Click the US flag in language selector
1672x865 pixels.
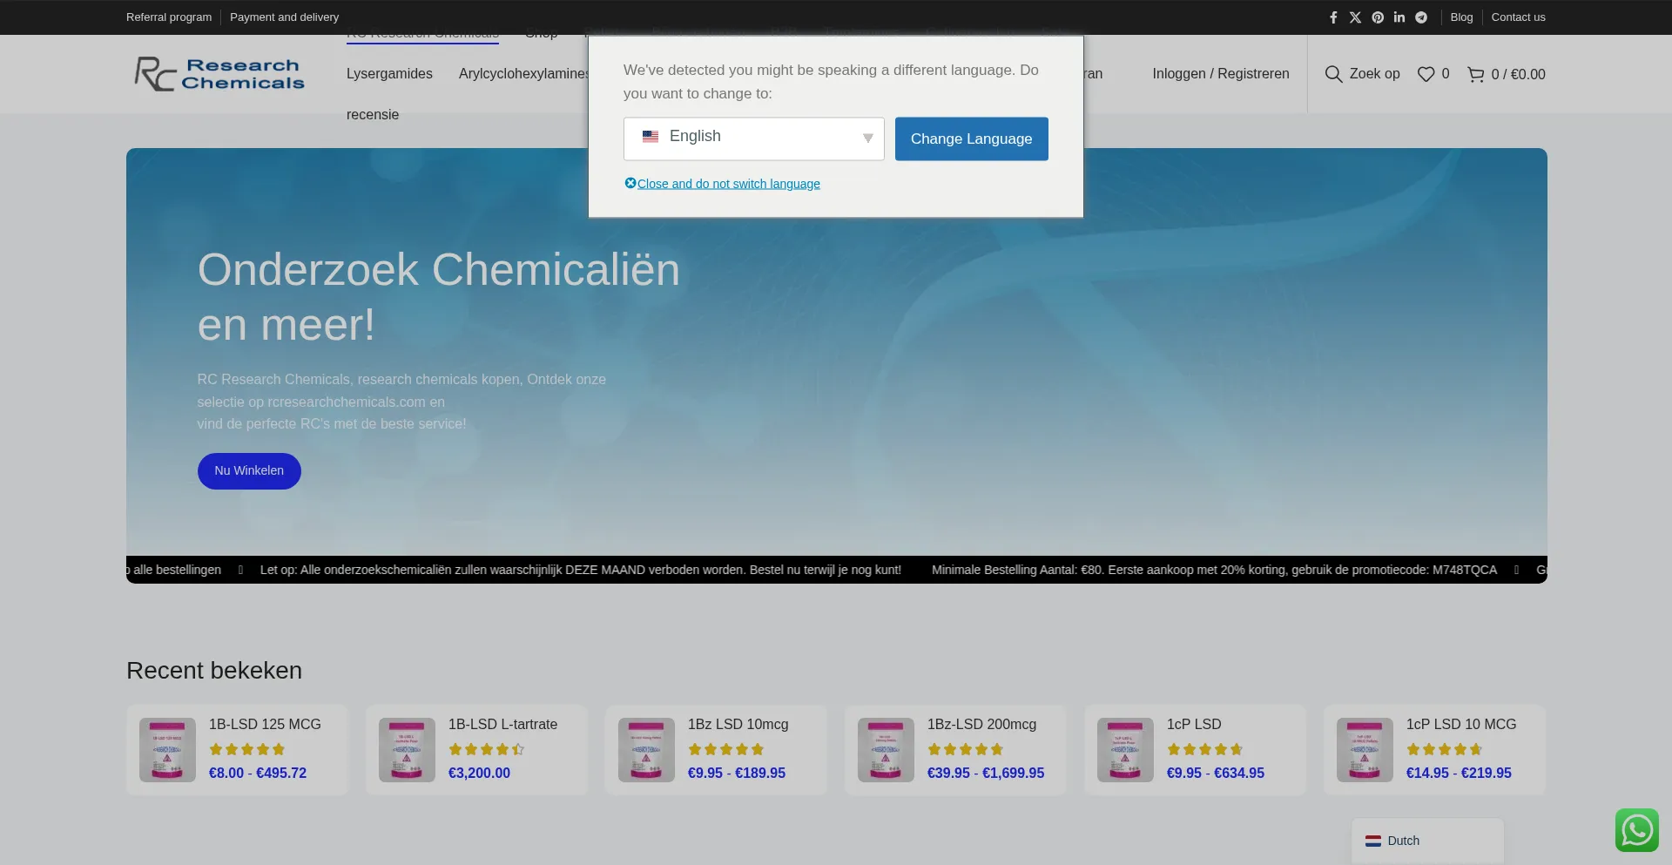coord(651,137)
